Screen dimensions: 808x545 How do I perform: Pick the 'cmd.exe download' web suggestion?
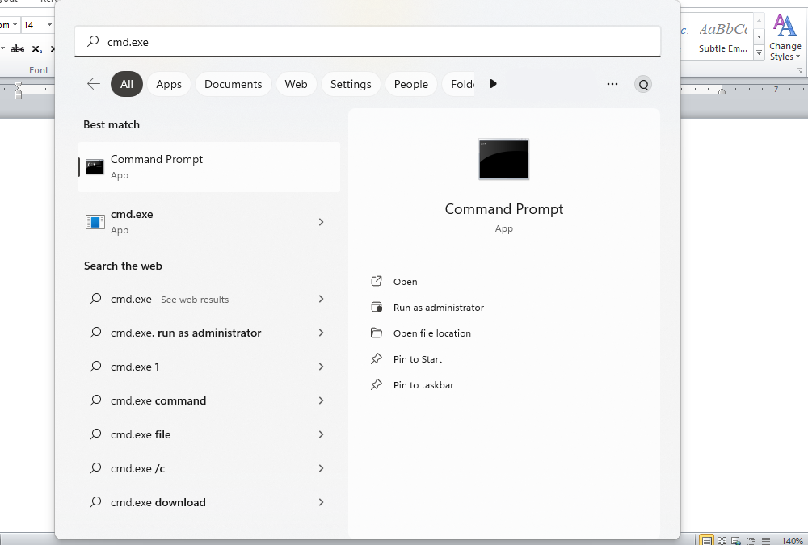pos(208,502)
